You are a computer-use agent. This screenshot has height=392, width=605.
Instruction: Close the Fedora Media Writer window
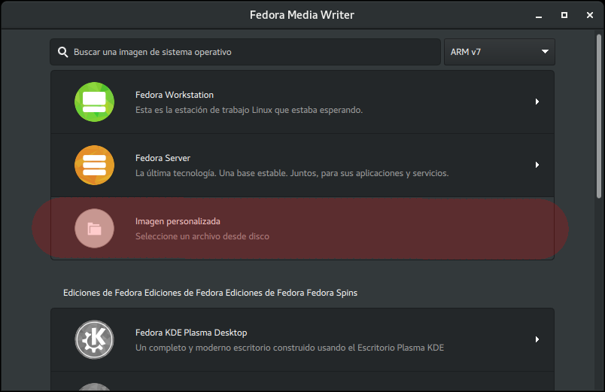(x=589, y=15)
